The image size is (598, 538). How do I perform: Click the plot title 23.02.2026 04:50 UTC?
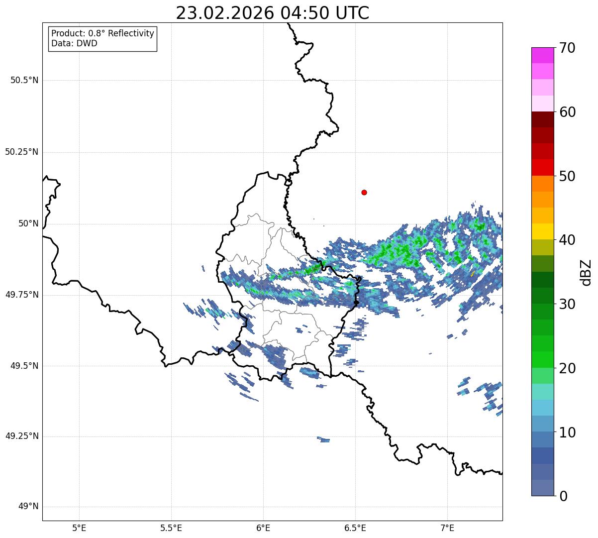[273, 13]
